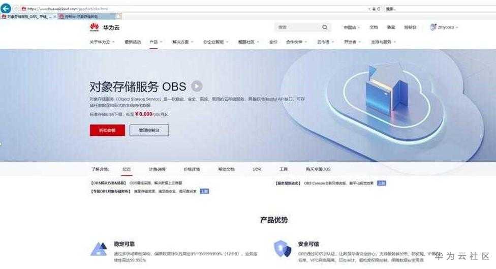Select the 购买专属OBS tab
This screenshot has height=269, width=496.
pyautogui.click(x=318, y=169)
